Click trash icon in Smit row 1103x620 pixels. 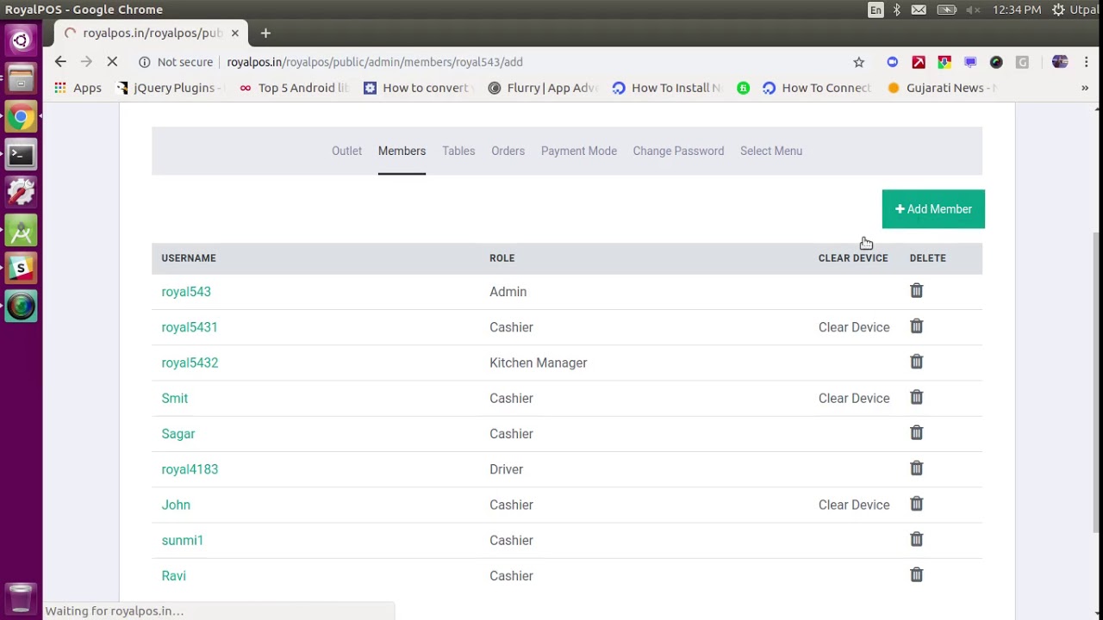(916, 398)
